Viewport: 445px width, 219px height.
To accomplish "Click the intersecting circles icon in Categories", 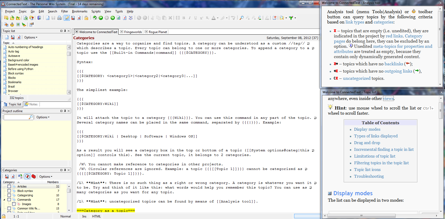I will (x=28, y=176).
